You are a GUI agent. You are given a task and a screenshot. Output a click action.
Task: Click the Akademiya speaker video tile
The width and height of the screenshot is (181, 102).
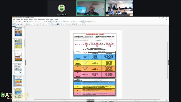click(90, 8)
